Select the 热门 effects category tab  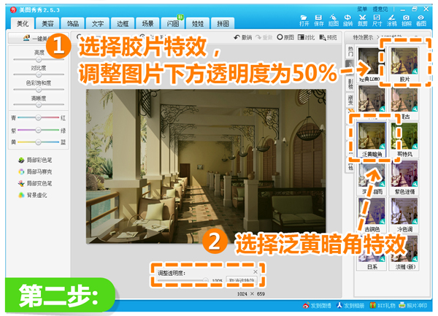click(350, 51)
